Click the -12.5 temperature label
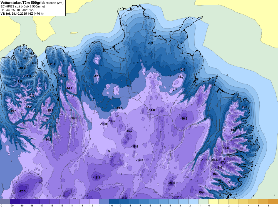 pos(31,96)
